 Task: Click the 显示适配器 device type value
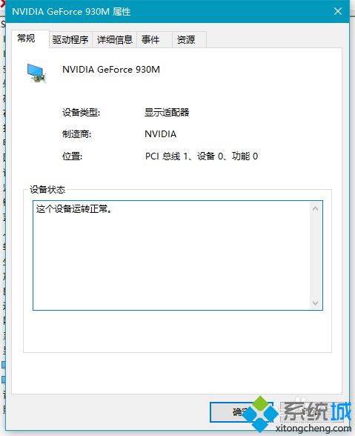tap(167, 113)
